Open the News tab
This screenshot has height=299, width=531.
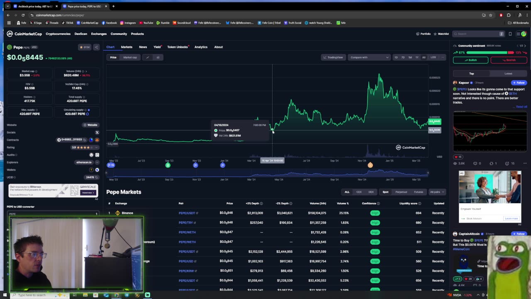pyautogui.click(x=143, y=47)
